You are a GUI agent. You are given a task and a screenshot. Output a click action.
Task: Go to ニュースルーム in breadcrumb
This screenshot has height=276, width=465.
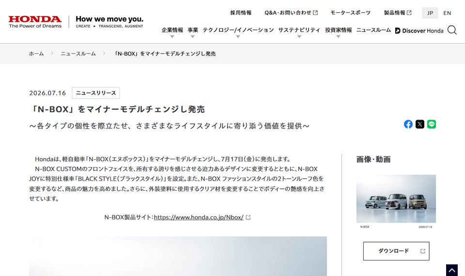[78, 54]
